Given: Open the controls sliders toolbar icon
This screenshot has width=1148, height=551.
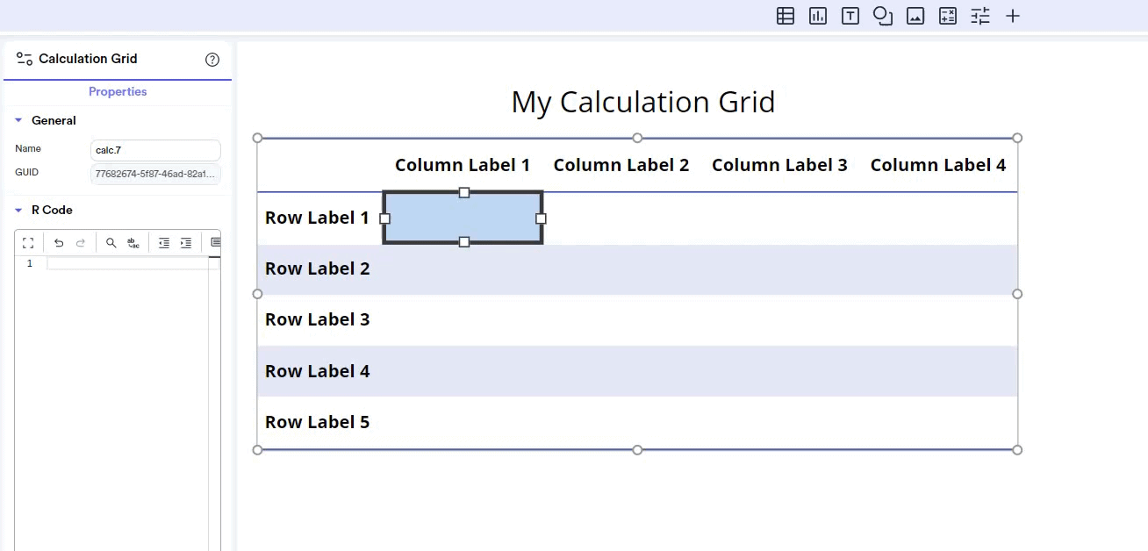Looking at the screenshot, I should click(980, 16).
